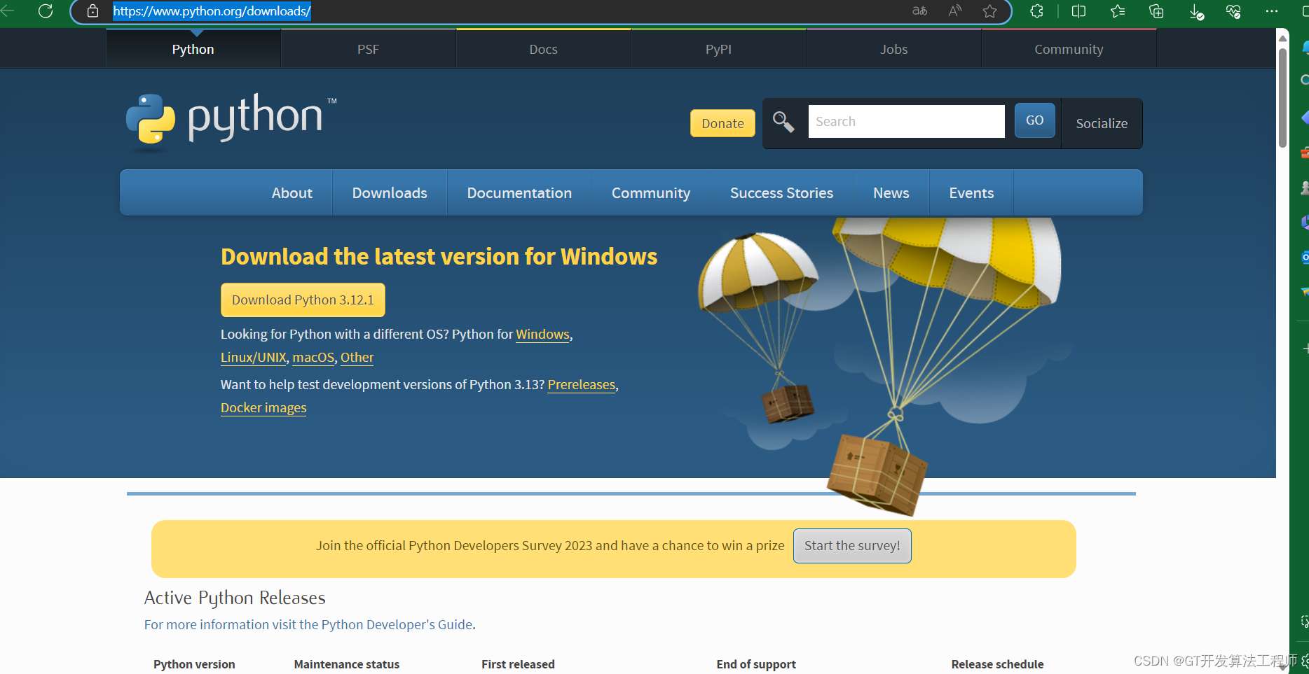
Task: Open the Events menu
Action: tap(971, 193)
